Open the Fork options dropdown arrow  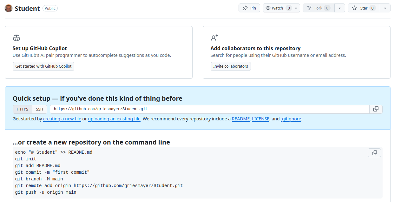pos(340,8)
